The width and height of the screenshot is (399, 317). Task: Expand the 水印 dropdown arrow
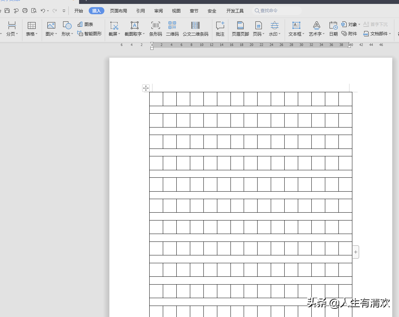[x=280, y=34]
